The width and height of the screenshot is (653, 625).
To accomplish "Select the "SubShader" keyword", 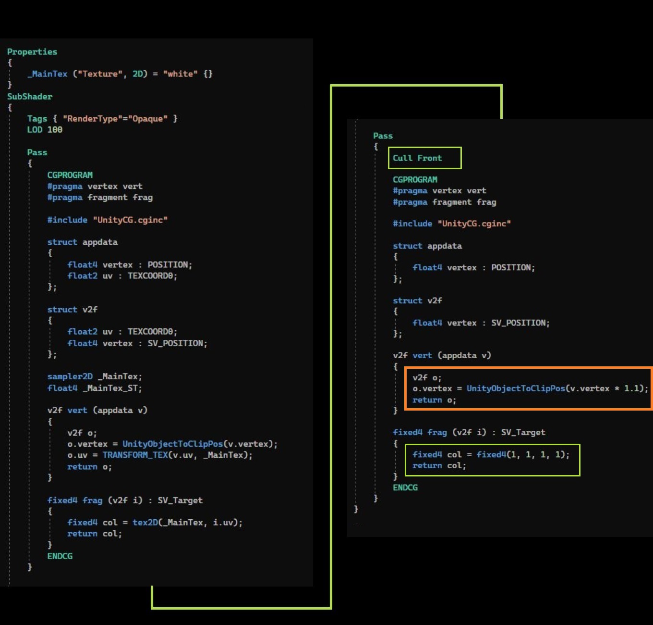I will coord(30,96).
